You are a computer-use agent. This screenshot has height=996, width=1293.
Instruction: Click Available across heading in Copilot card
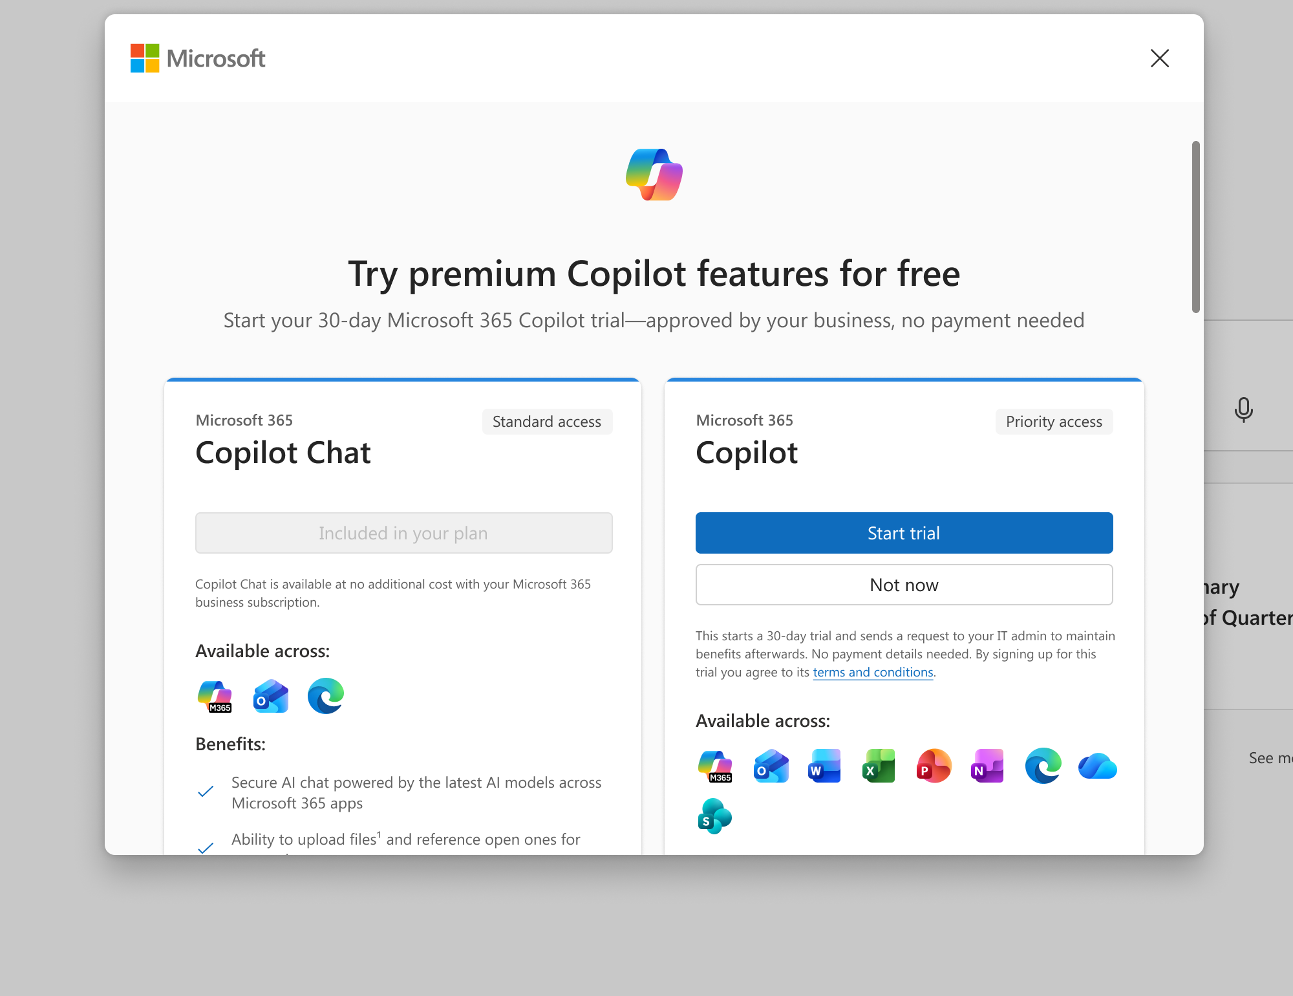763,720
